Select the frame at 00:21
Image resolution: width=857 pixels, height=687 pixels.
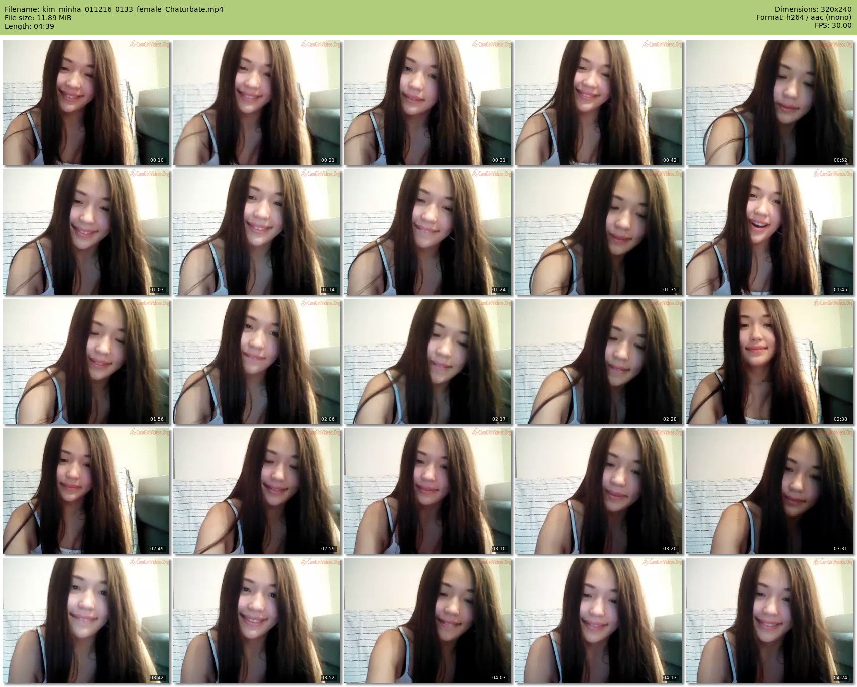click(x=257, y=103)
